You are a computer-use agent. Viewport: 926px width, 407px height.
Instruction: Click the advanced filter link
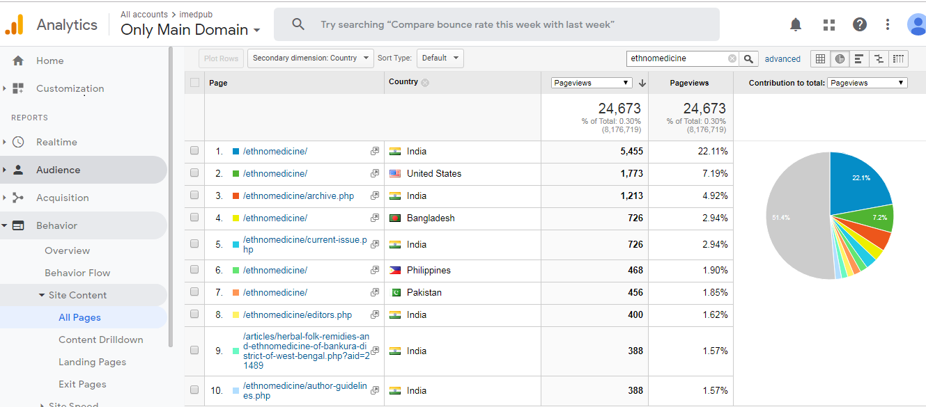(x=782, y=59)
